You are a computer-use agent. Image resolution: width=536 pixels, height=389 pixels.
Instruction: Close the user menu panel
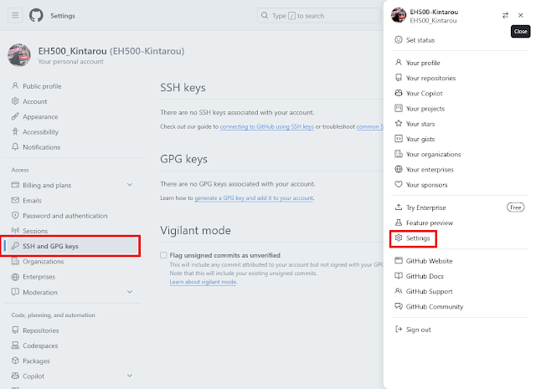click(x=520, y=15)
